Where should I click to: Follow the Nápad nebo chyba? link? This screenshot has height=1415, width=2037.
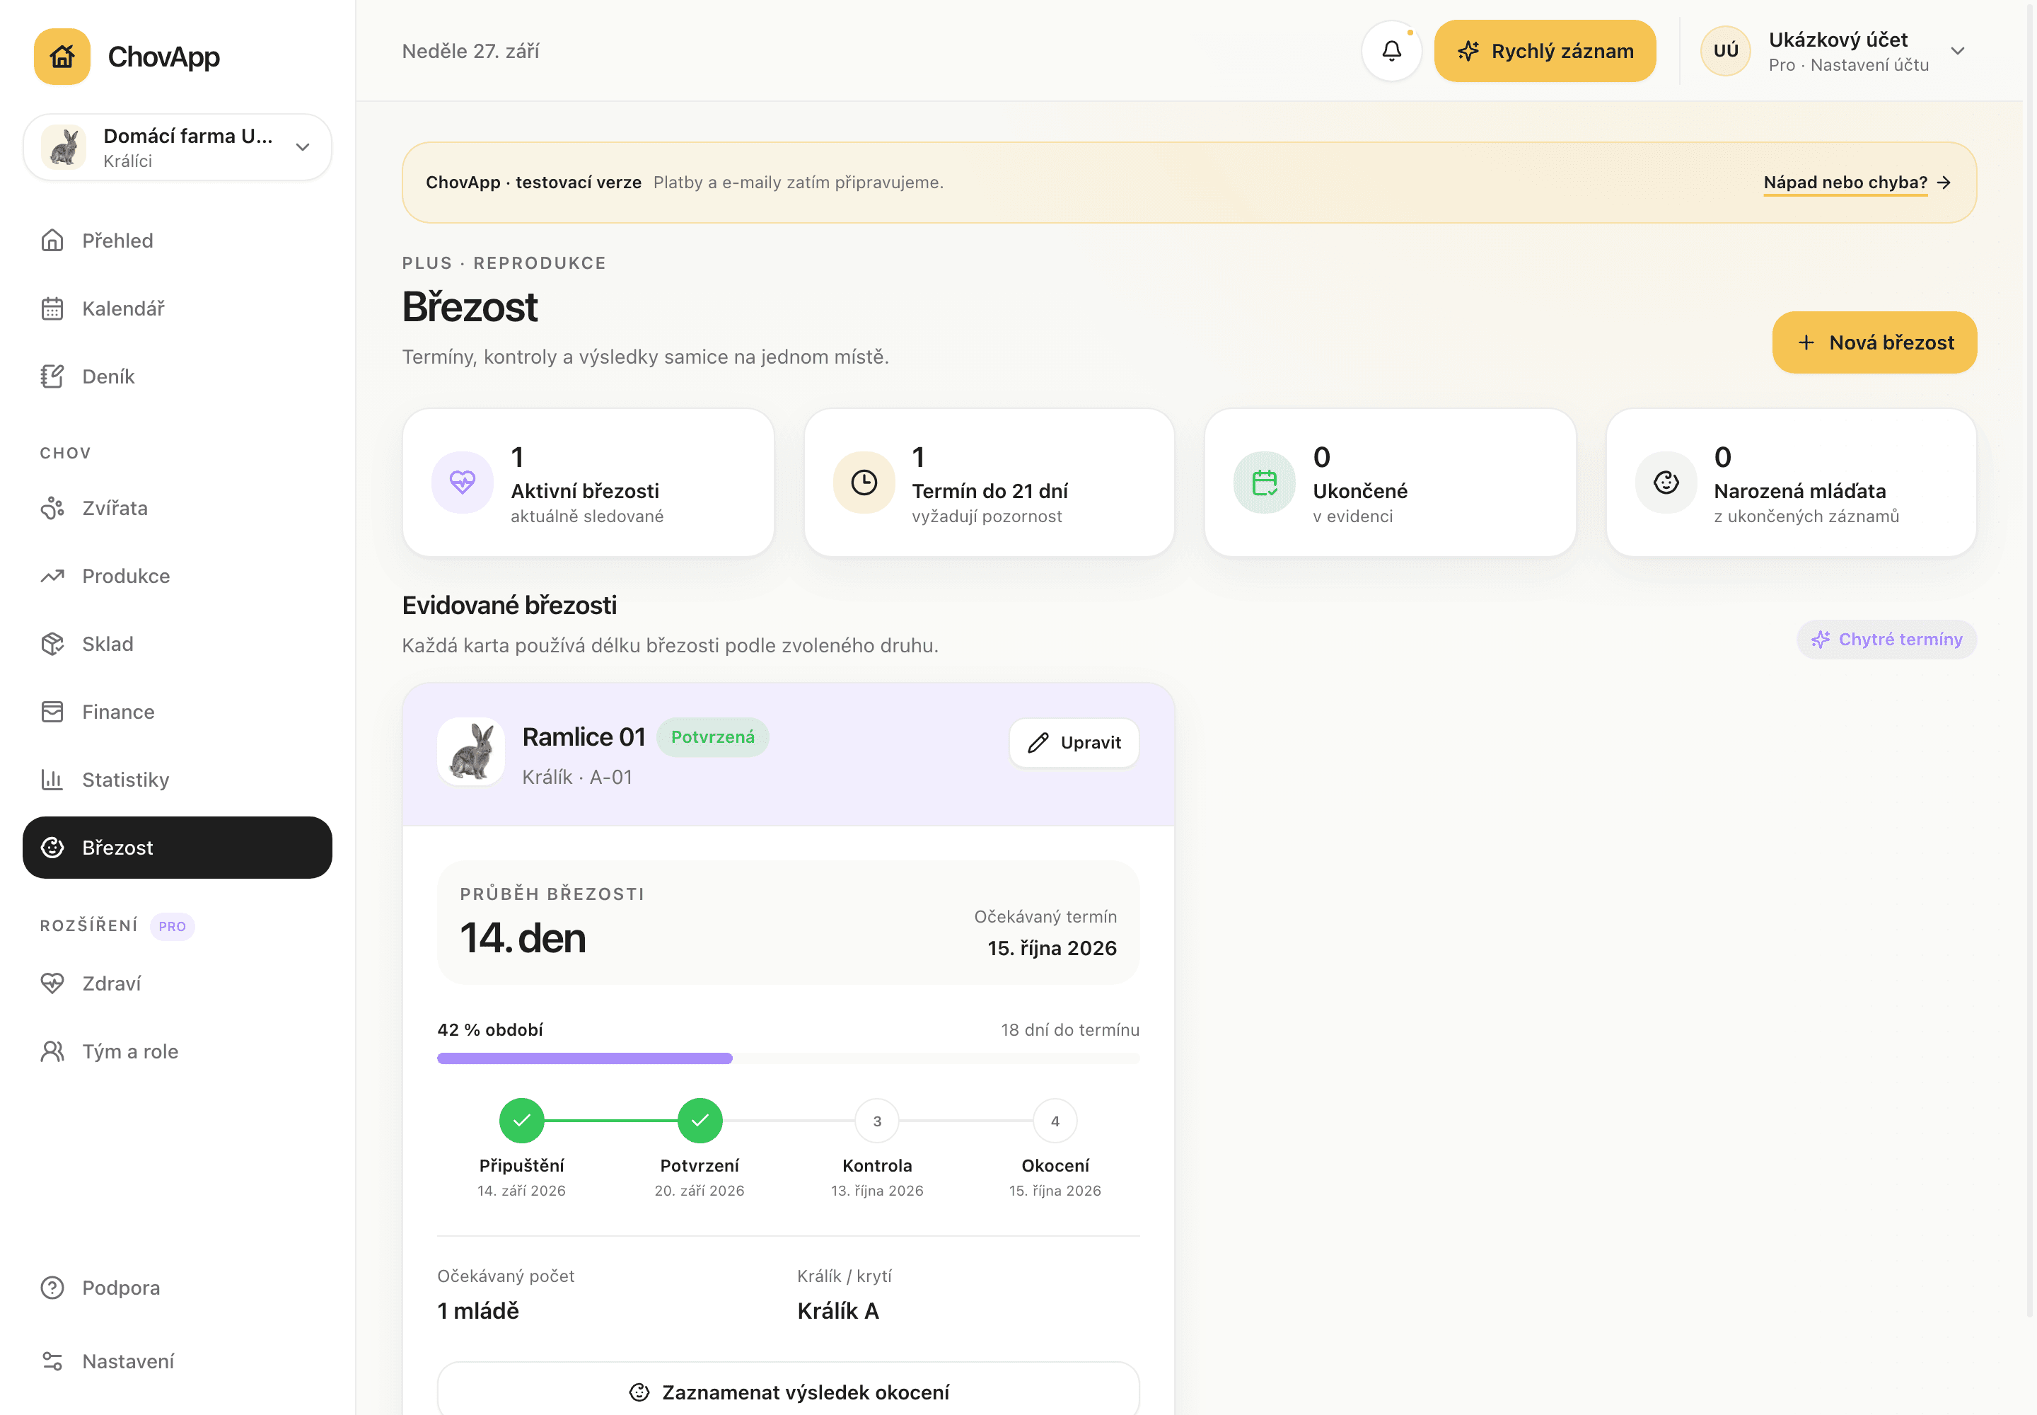coord(1856,183)
